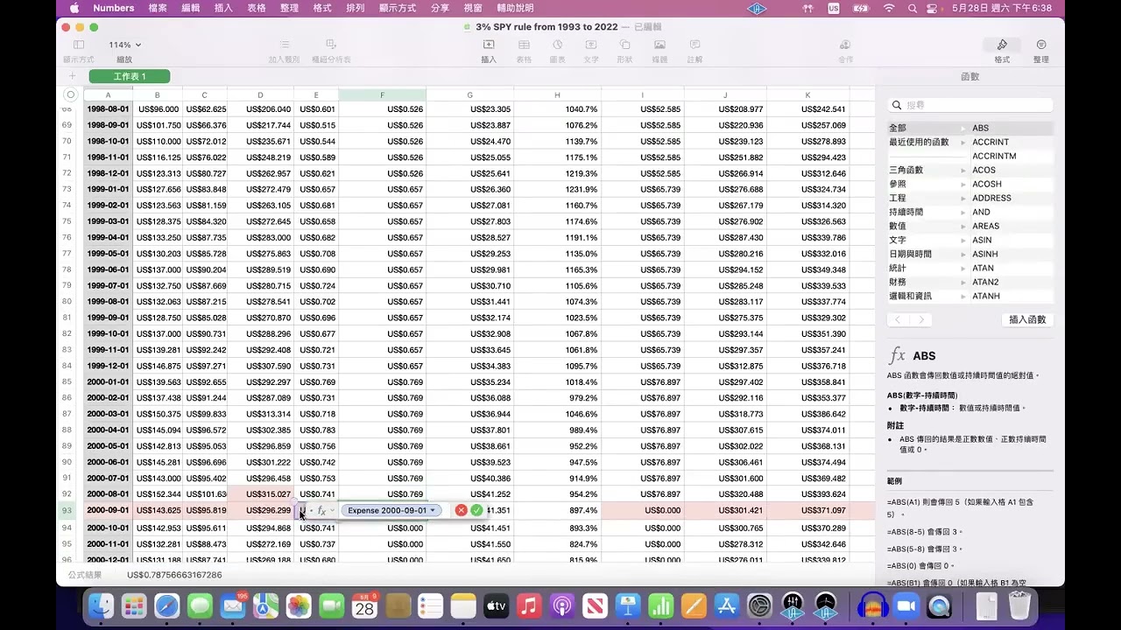
Task: Cancel formula edit with red X button
Action: 462,510
